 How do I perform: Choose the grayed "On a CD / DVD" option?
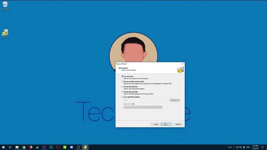click(122, 104)
